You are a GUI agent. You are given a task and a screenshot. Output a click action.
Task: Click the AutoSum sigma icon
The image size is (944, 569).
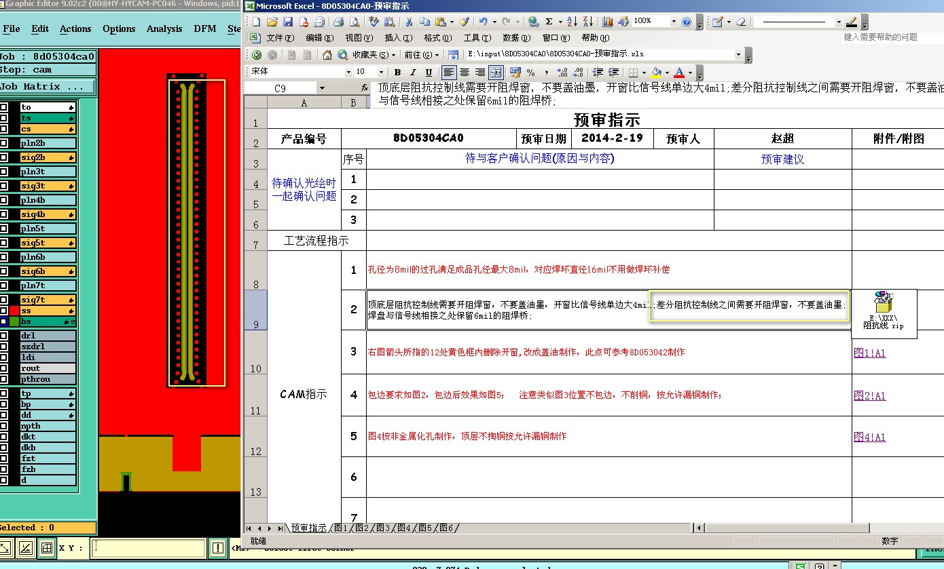click(x=549, y=22)
